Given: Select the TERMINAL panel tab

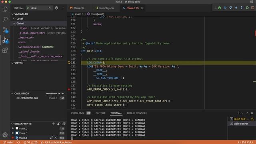Looking at the screenshot, I should pos(116,113).
